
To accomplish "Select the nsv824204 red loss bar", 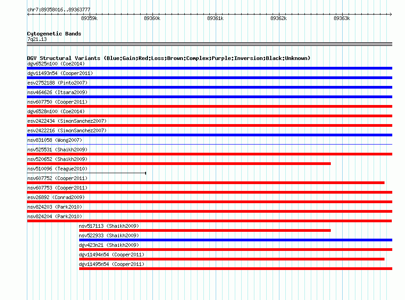I will coord(209,221).
